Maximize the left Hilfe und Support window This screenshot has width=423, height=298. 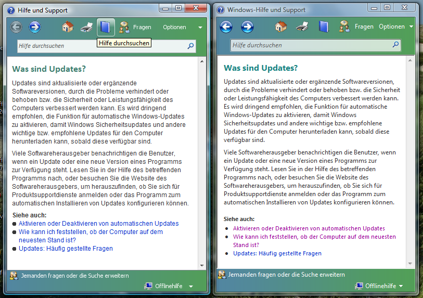point(178,8)
